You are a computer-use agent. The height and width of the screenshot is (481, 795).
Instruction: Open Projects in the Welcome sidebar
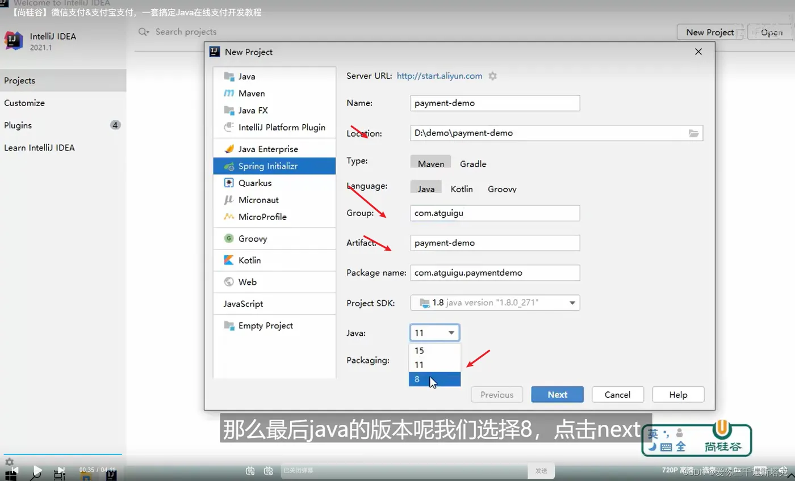click(63, 81)
